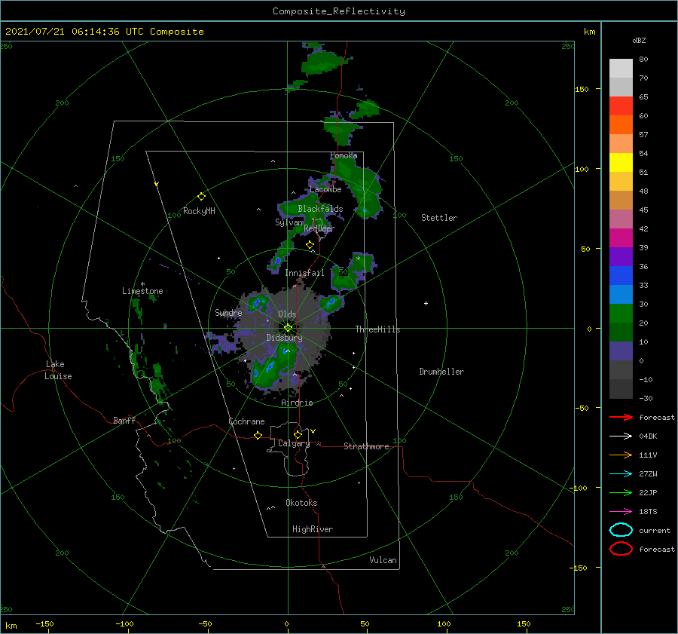Click the asterisk marker above Limestone
This screenshot has width=678, height=634.
click(142, 284)
